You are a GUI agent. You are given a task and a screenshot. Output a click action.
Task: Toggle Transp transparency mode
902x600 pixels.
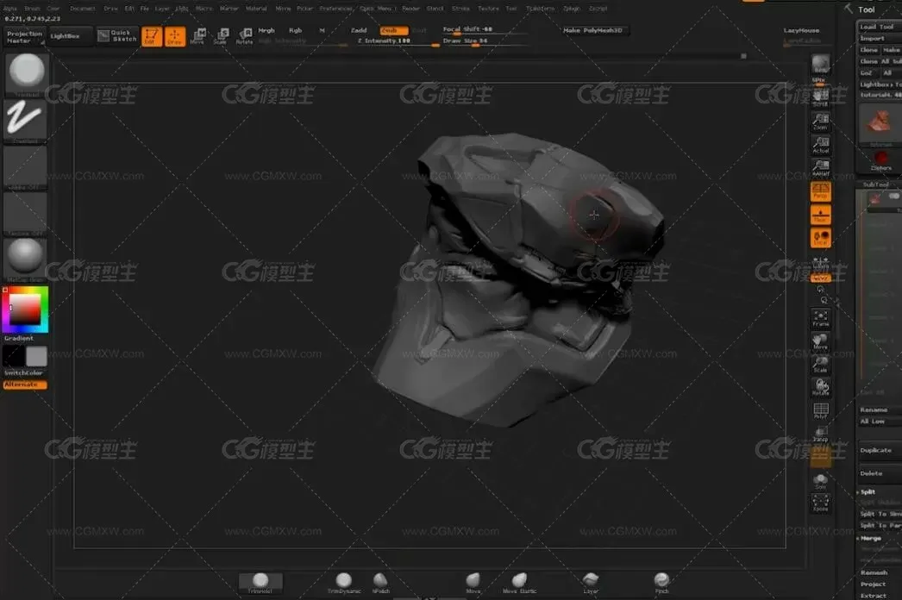pos(820,434)
